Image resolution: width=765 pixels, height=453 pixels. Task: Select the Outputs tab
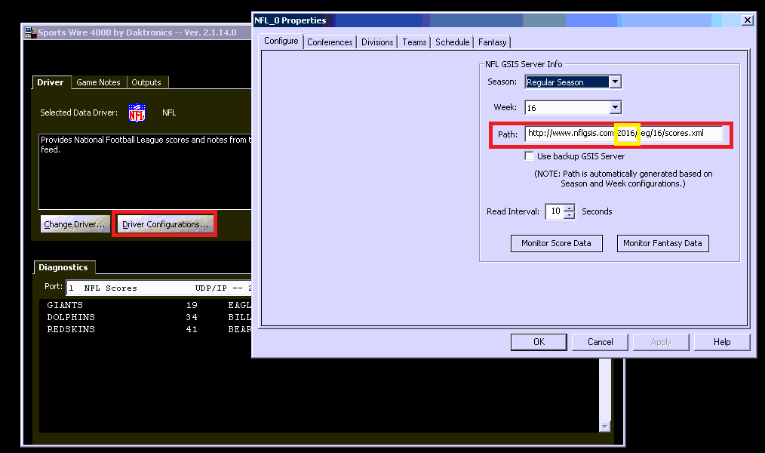click(146, 82)
